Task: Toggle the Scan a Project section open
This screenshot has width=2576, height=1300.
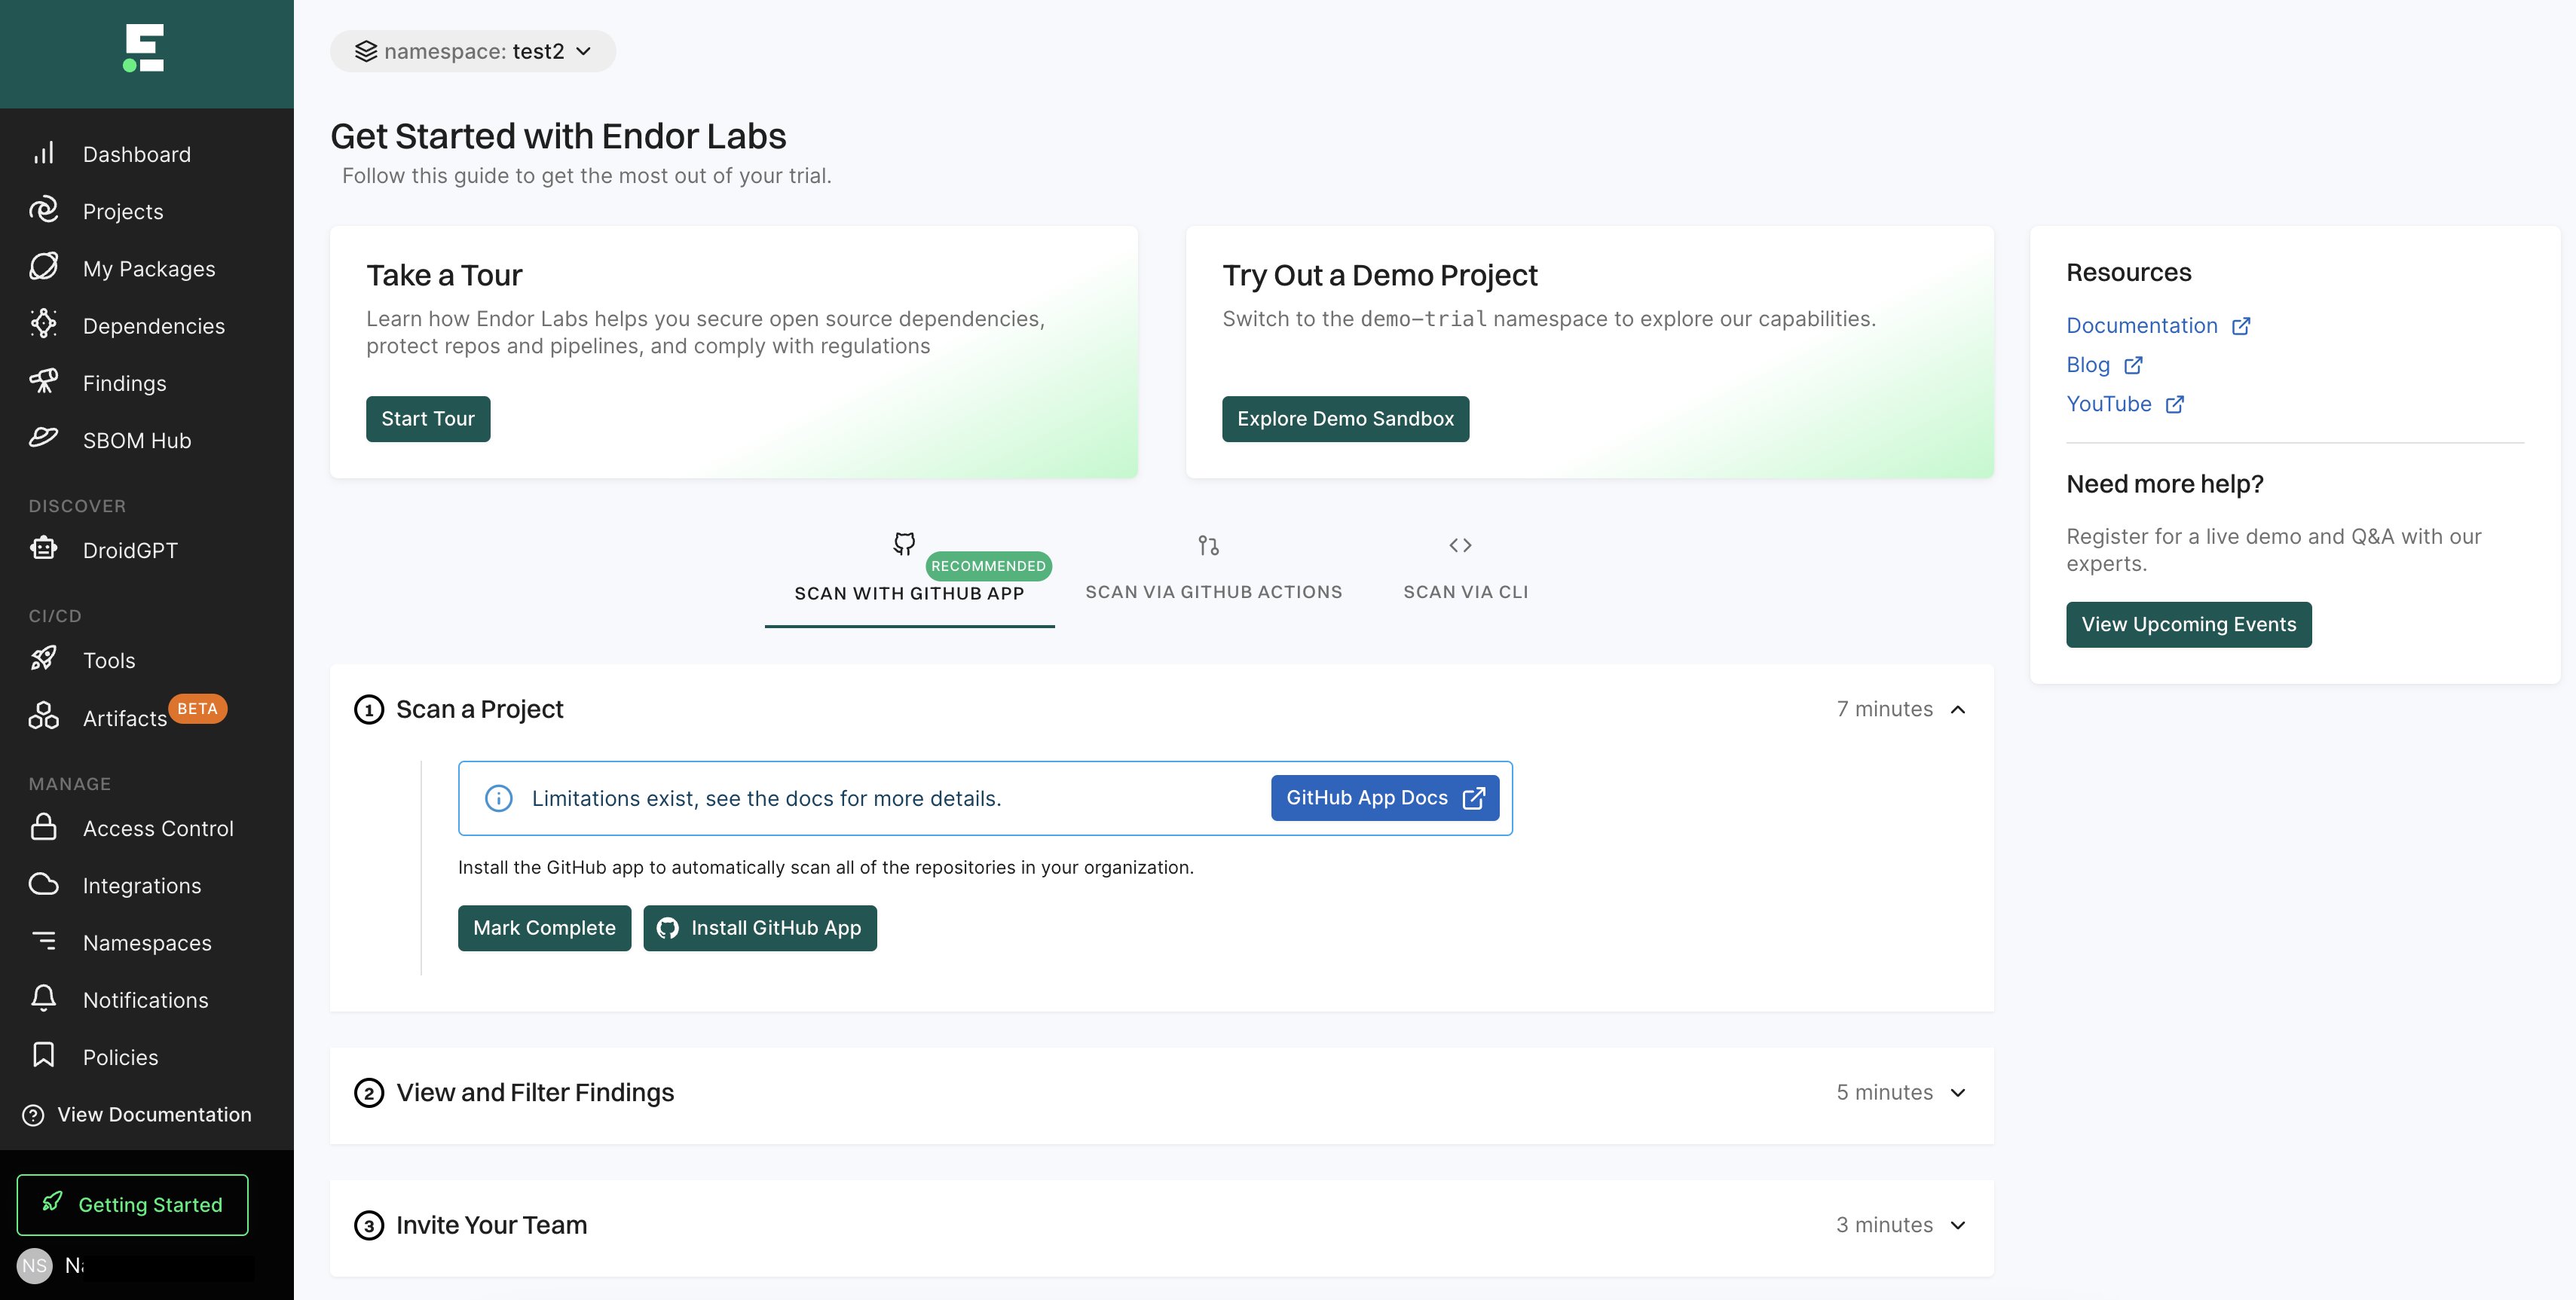Action: 1959,708
